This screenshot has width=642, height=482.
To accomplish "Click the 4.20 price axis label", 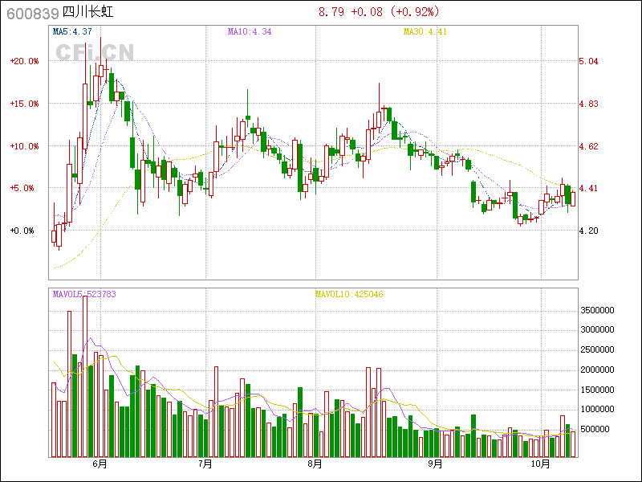I will click(589, 231).
